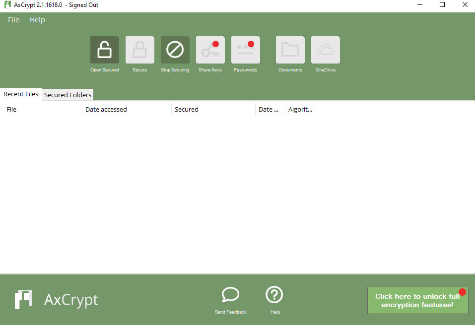Open the File menu
The height and width of the screenshot is (325, 475).
point(13,20)
